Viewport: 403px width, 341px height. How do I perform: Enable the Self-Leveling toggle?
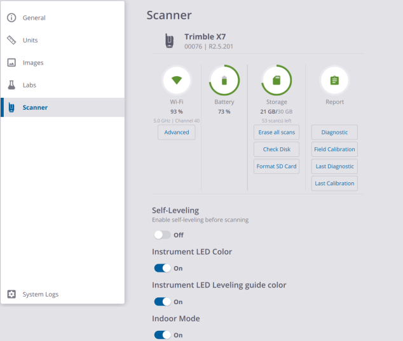163,235
